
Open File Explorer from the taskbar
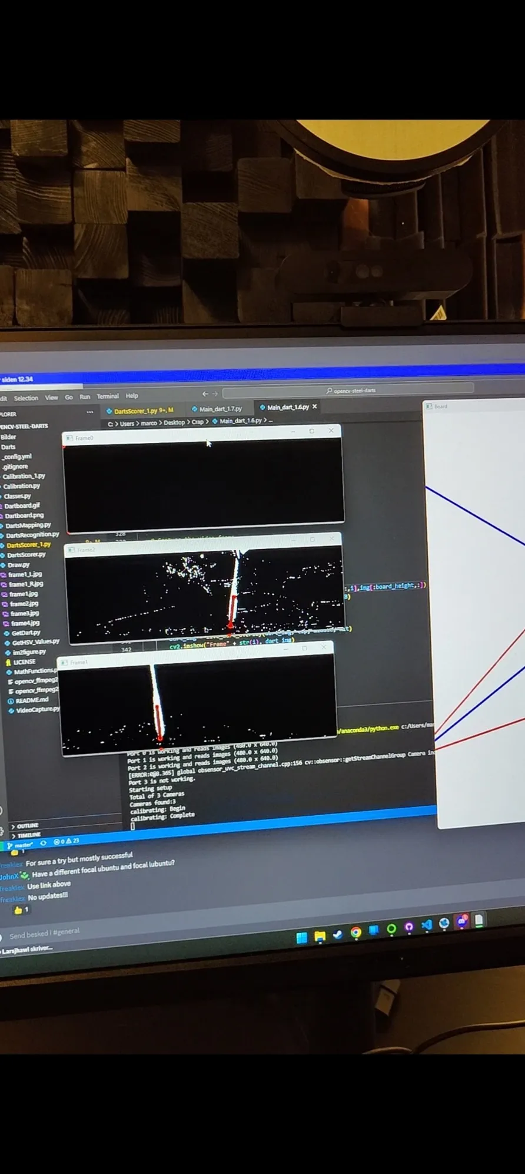pos(320,935)
